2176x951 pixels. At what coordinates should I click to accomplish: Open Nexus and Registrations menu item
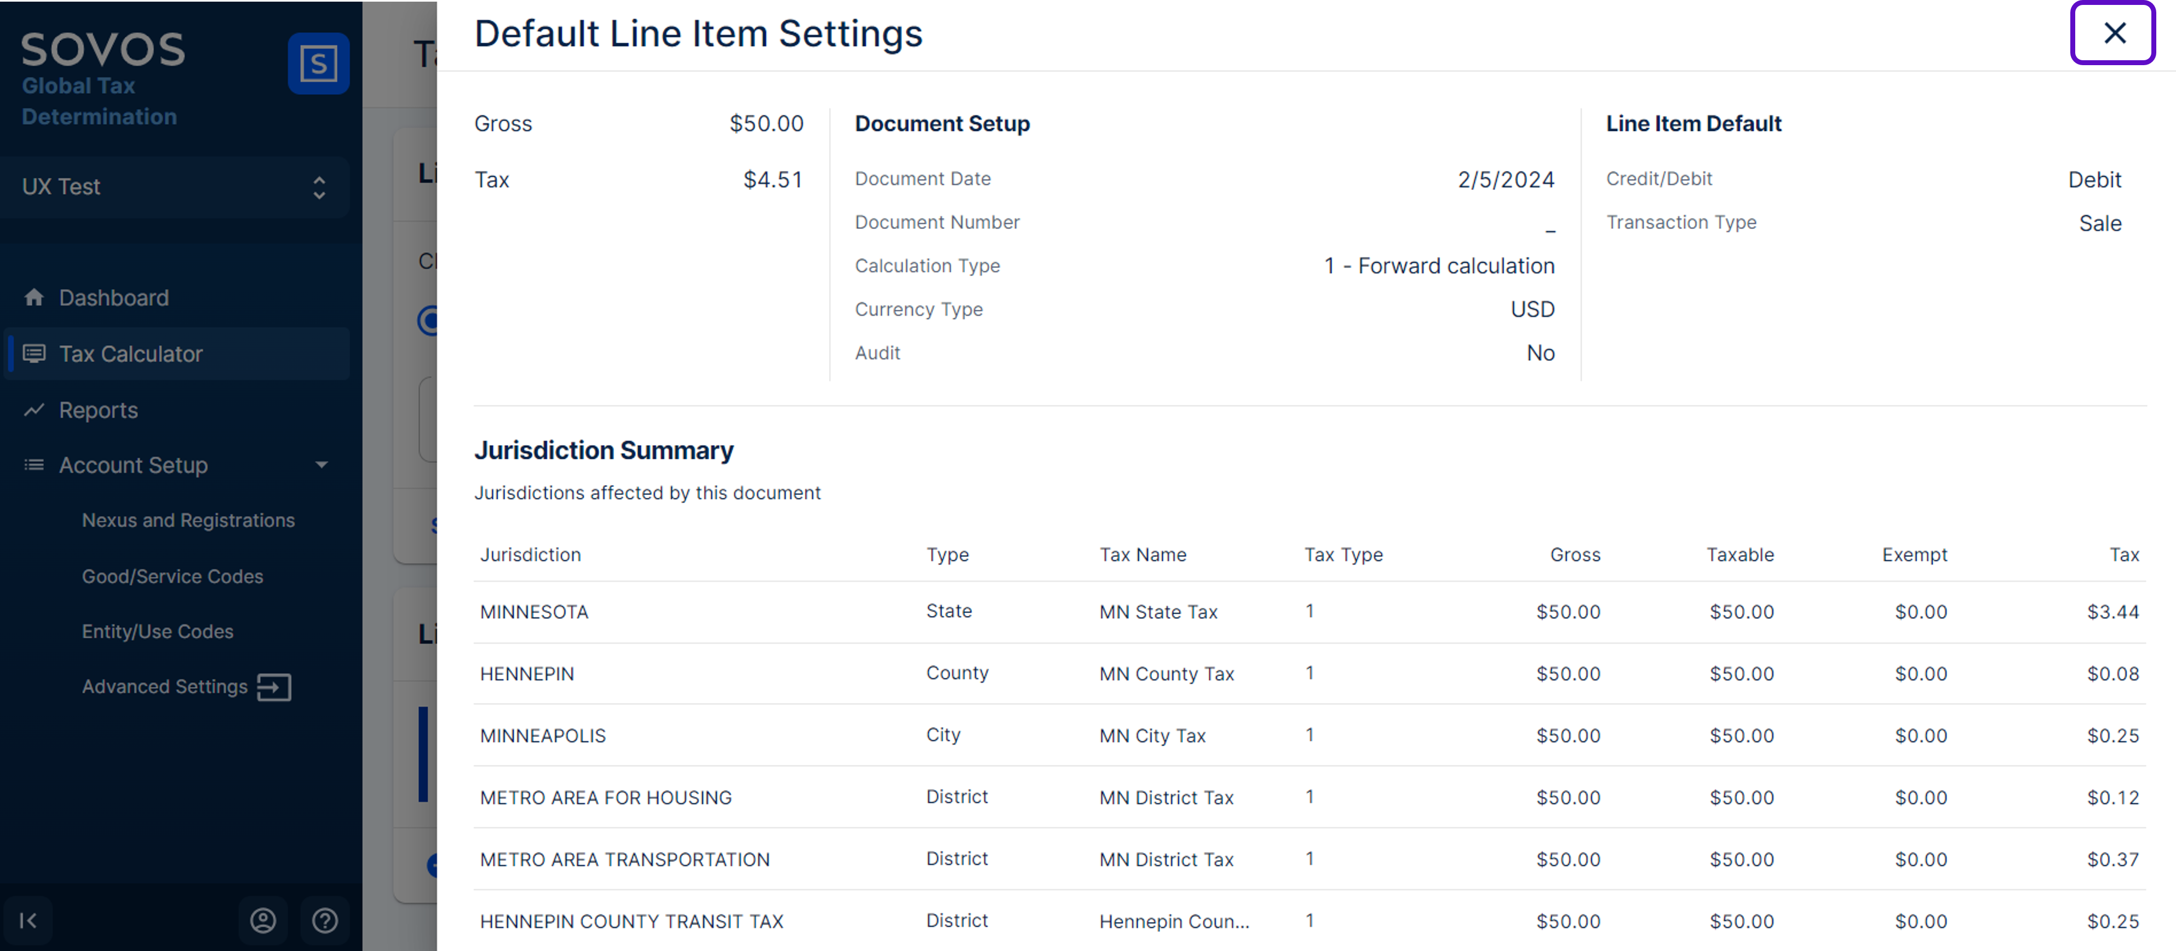coord(187,520)
